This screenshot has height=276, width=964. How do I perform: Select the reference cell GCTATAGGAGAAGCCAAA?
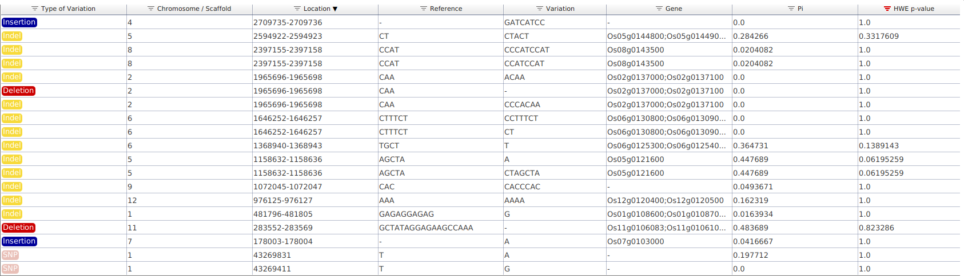tap(426, 228)
